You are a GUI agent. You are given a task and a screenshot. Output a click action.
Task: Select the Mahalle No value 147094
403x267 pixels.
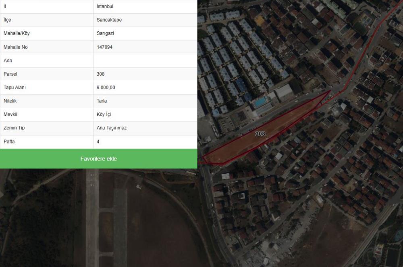pos(104,47)
